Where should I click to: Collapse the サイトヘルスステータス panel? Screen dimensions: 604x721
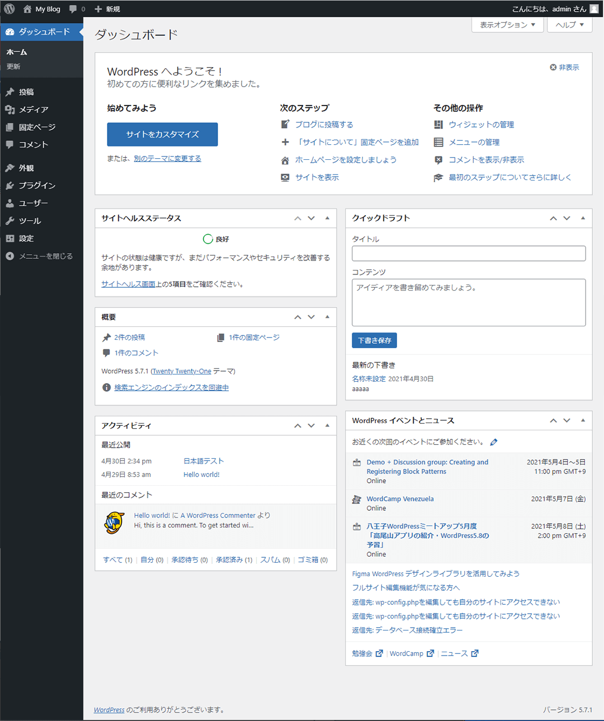[327, 218]
